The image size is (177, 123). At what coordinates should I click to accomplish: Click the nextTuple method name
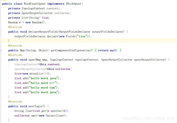[x=35, y=106]
